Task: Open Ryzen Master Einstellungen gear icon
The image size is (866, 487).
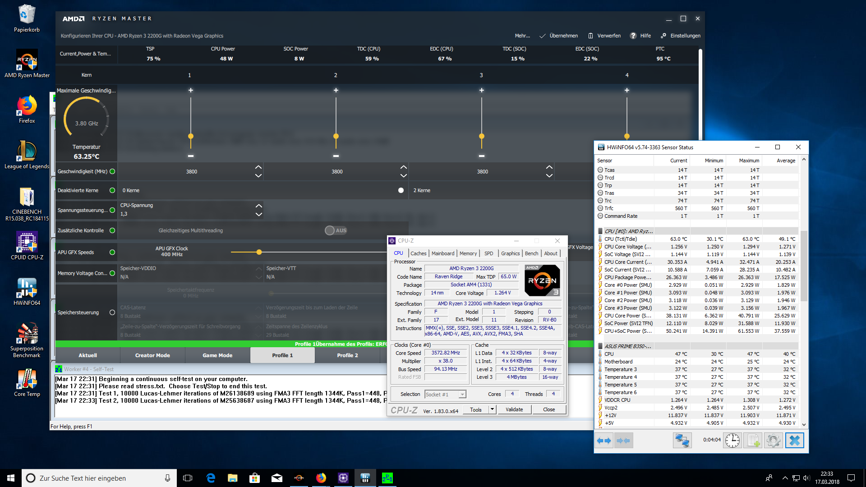Action: click(663, 36)
